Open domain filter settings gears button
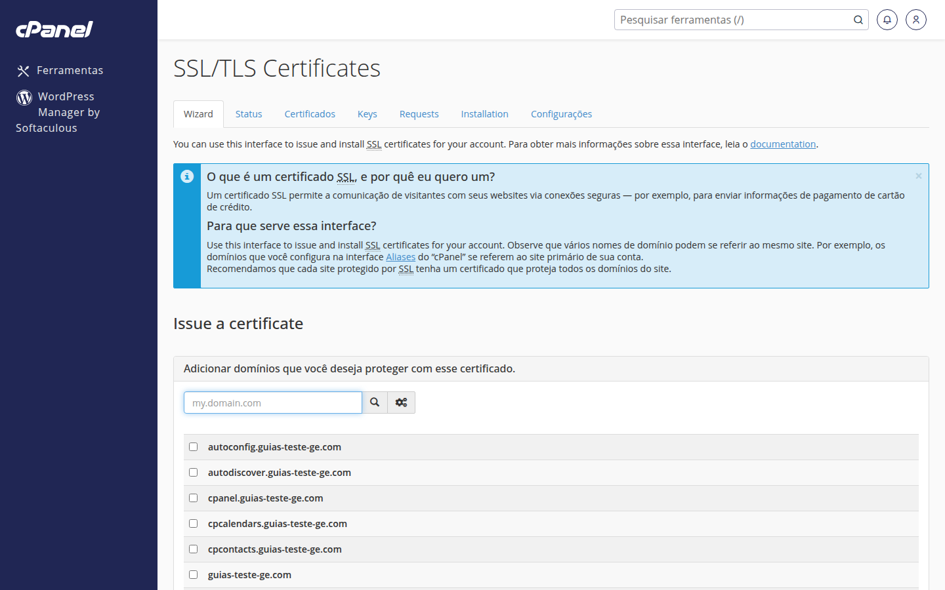This screenshot has width=945, height=590. (402, 403)
